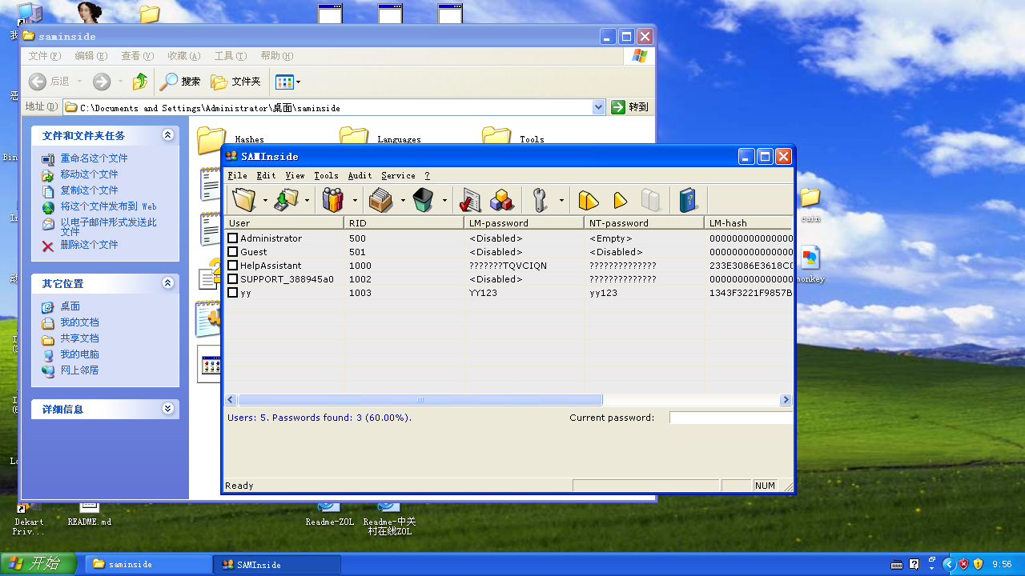Open the Service menu in SAMInside

[x=398, y=175]
